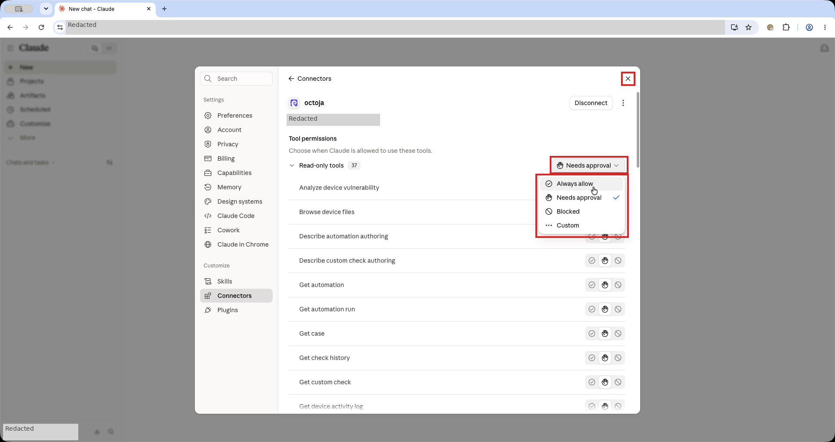Screen dimensions: 835x442
Task: Reload the page in browser
Action: pyautogui.click(x=41, y=27)
